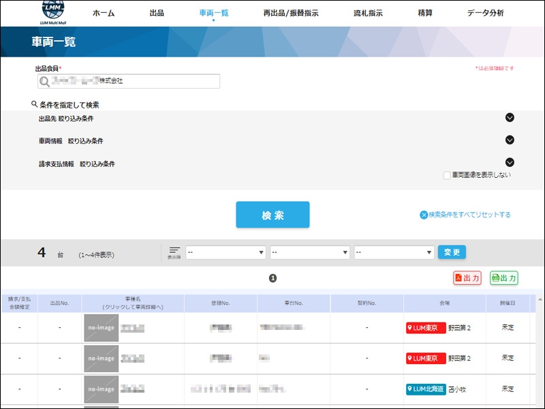The image size is (545, 409).
Task: Expand 請求支払情報 絞り込み条件 section
Action: [x=510, y=163]
